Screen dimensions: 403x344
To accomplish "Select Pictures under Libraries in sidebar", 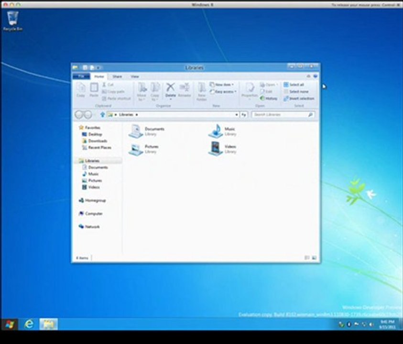I will coord(92,180).
